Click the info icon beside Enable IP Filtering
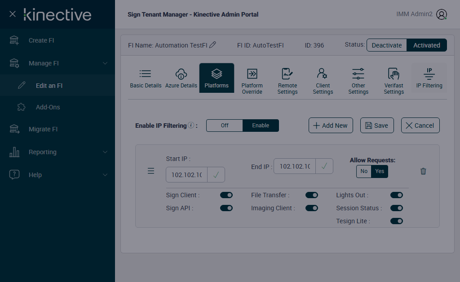The image size is (460, 282). [x=191, y=125]
